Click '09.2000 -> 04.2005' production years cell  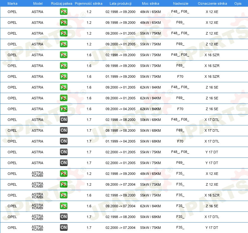[x=121, y=109]
